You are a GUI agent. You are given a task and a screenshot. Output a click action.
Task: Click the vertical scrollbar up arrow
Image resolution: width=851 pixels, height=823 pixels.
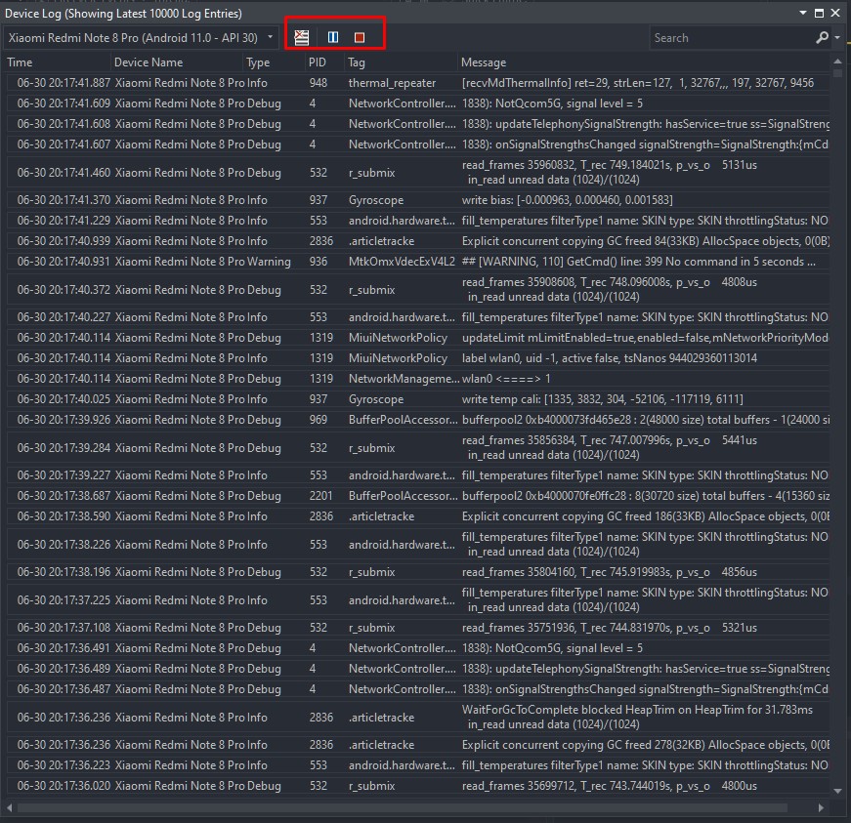[838, 62]
